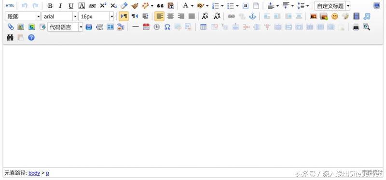This screenshot has height=180, width=386.
Task: Toggle bold formatting
Action: coord(50,6)
